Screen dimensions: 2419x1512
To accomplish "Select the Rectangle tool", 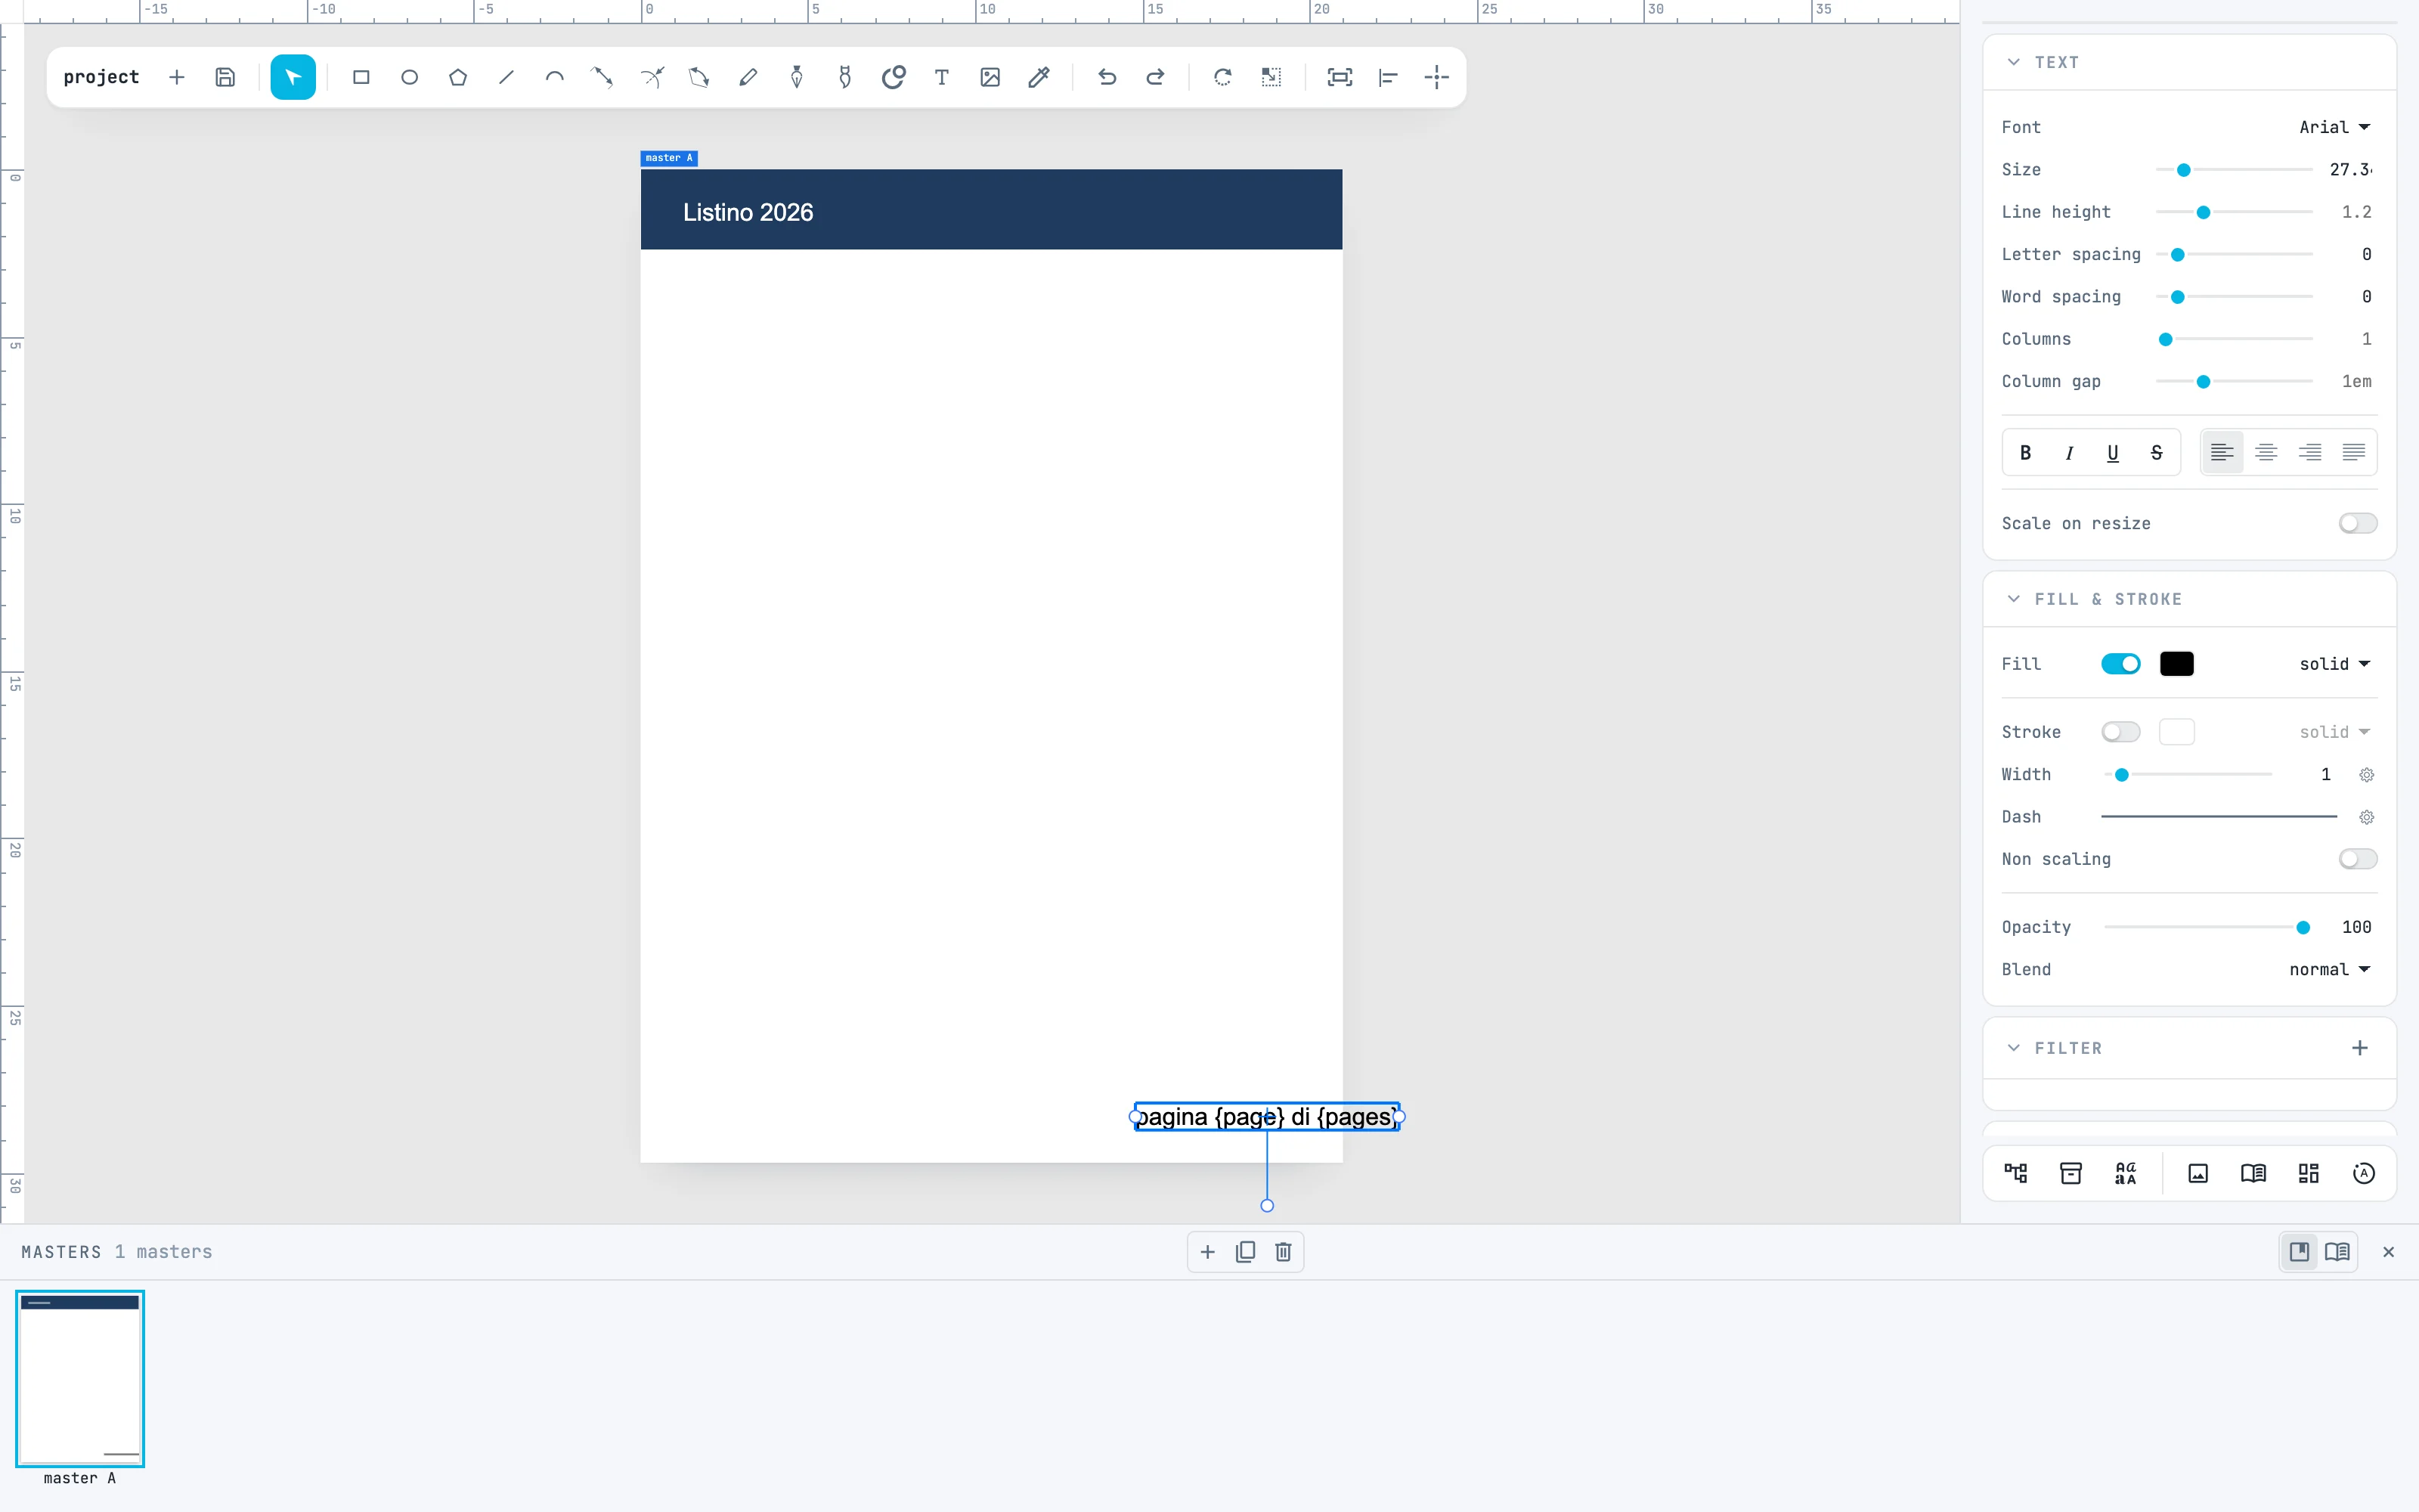I will [361, 77].
